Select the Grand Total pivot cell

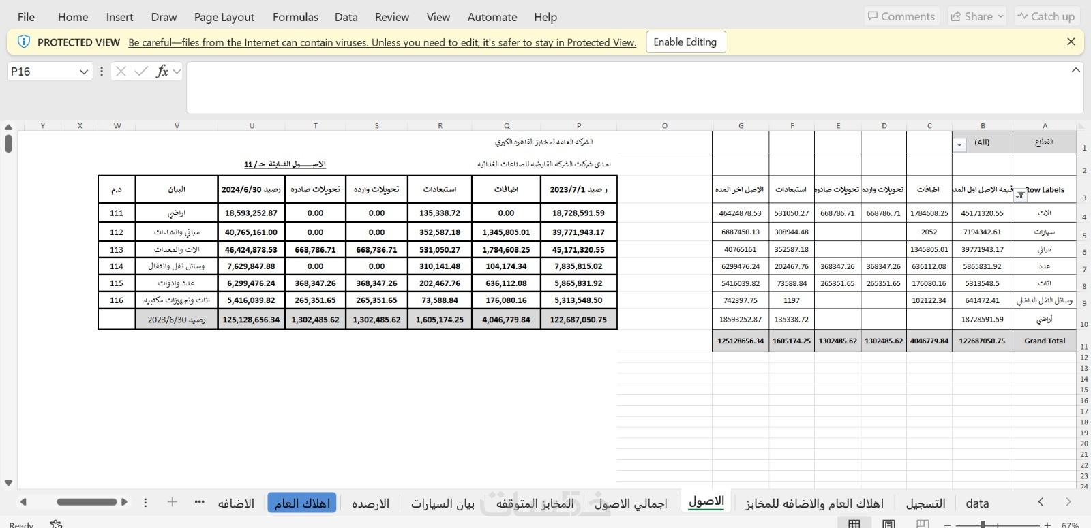coord(1044,341)
